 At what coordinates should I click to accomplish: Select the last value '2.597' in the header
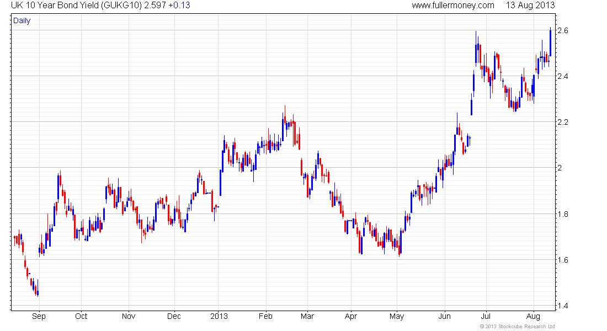(155, 6)
